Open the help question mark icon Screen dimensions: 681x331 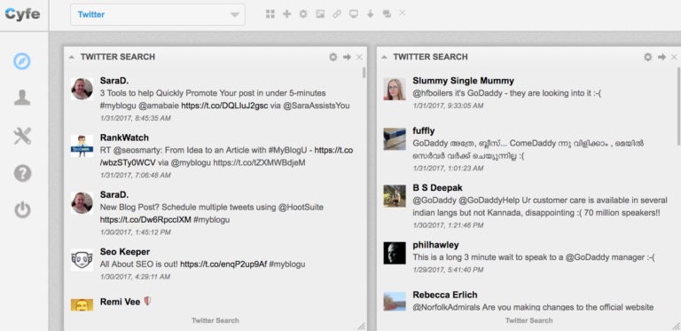click(x=22, y=174)
